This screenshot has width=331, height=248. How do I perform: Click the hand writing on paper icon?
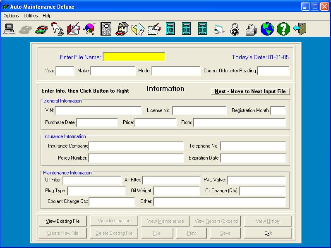pos(154,29)
